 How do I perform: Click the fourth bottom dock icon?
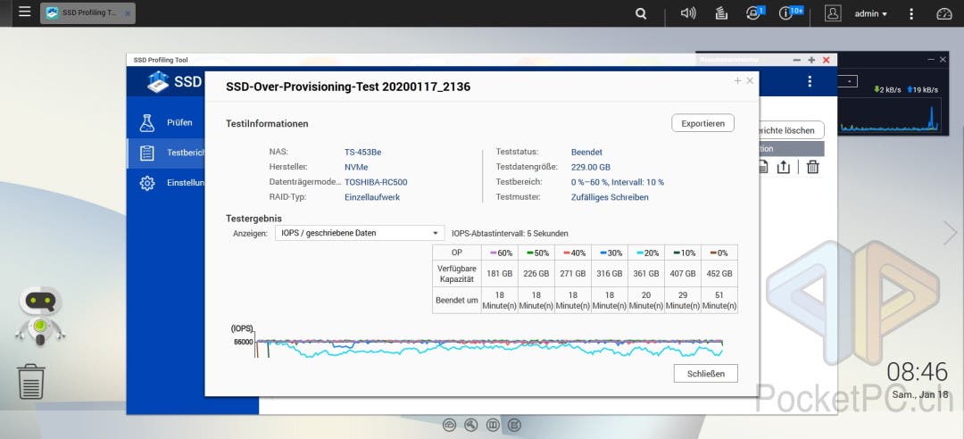coord(515,425)
